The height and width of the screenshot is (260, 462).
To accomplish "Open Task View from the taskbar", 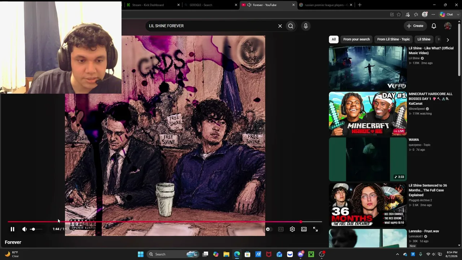I will point(205,254).
